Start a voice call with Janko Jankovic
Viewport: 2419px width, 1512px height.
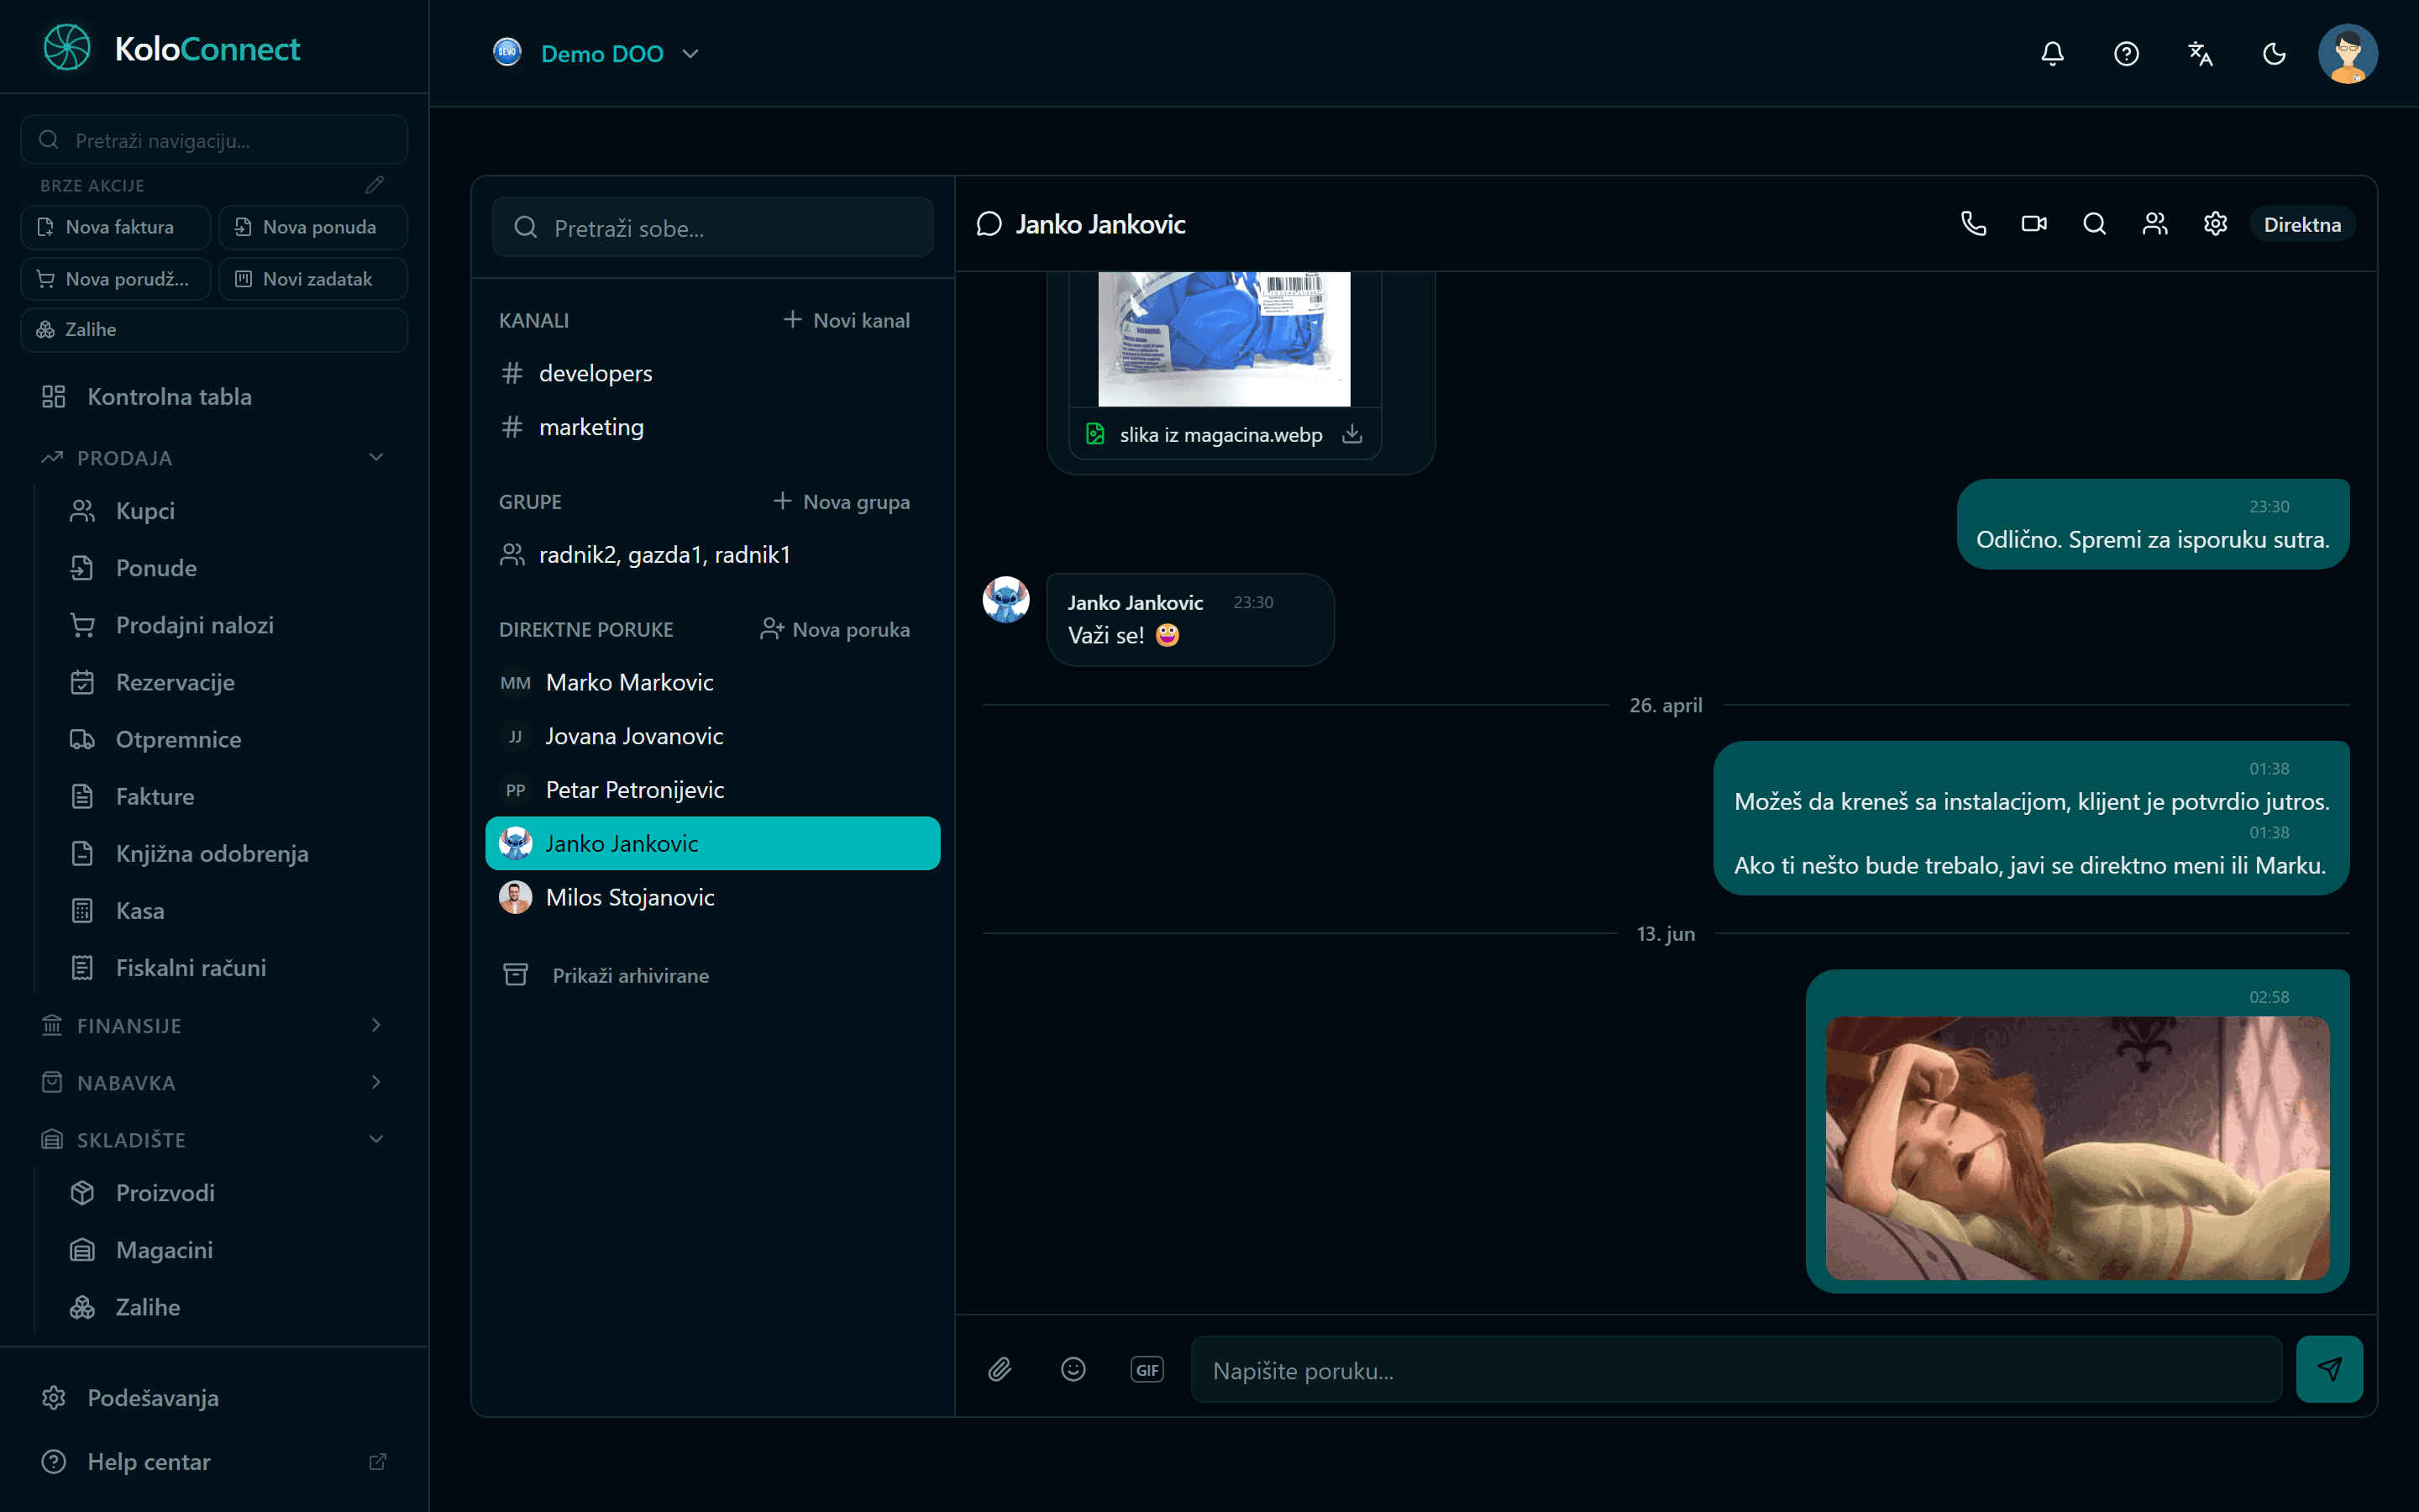[1973, 224]
